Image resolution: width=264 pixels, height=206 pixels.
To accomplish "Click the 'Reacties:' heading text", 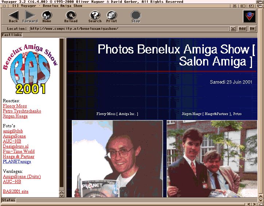I will tap(11, 101).
